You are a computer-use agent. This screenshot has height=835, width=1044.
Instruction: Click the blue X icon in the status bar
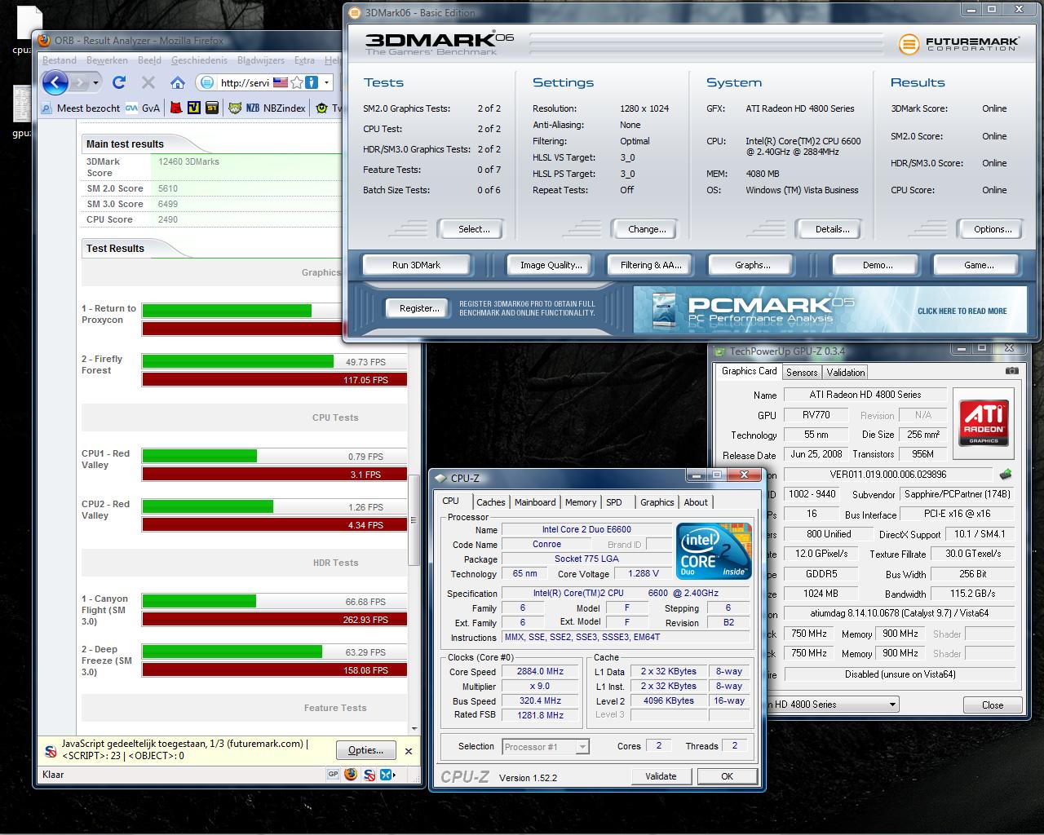pos(387,775)
